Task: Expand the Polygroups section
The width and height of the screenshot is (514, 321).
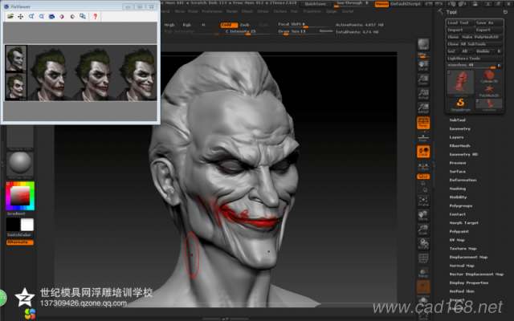Action: 460,205
